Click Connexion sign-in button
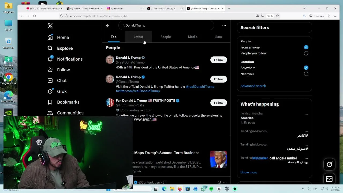 (x=316, y=16)
